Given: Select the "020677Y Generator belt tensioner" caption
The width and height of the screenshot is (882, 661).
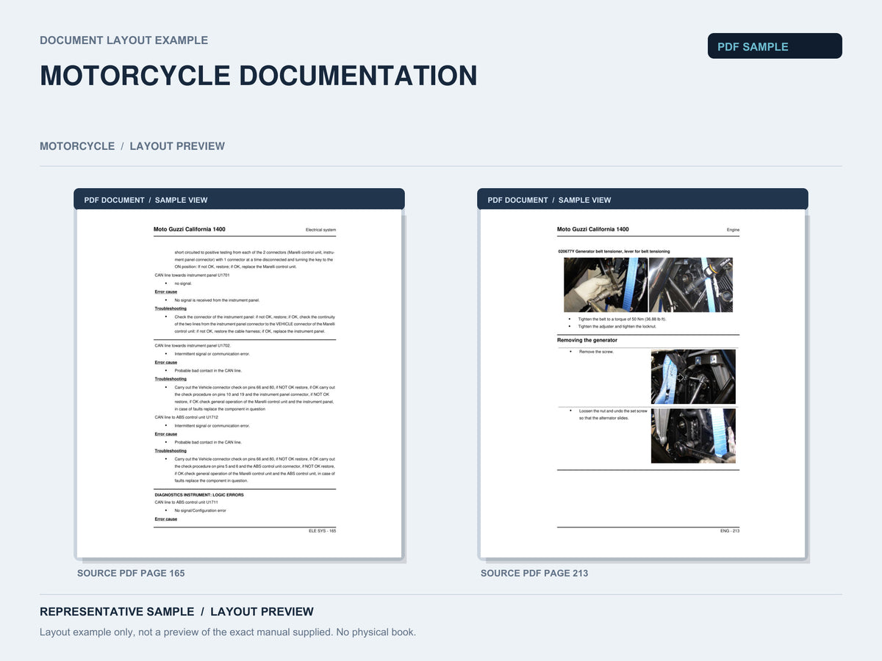Looking at the screenshot, I should [614, 251].
